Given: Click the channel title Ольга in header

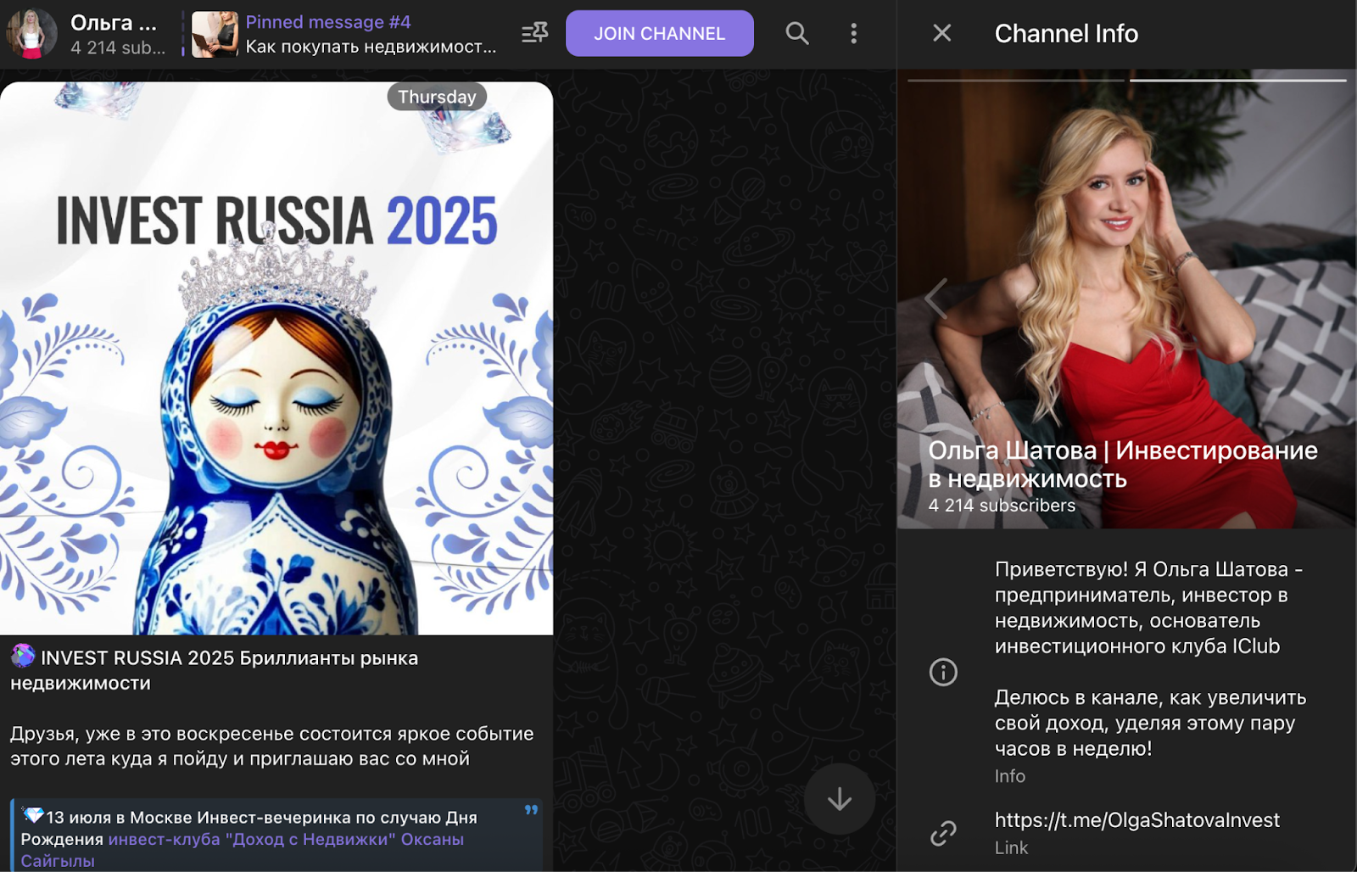Looking at the screenshot, I should point(113,22).
